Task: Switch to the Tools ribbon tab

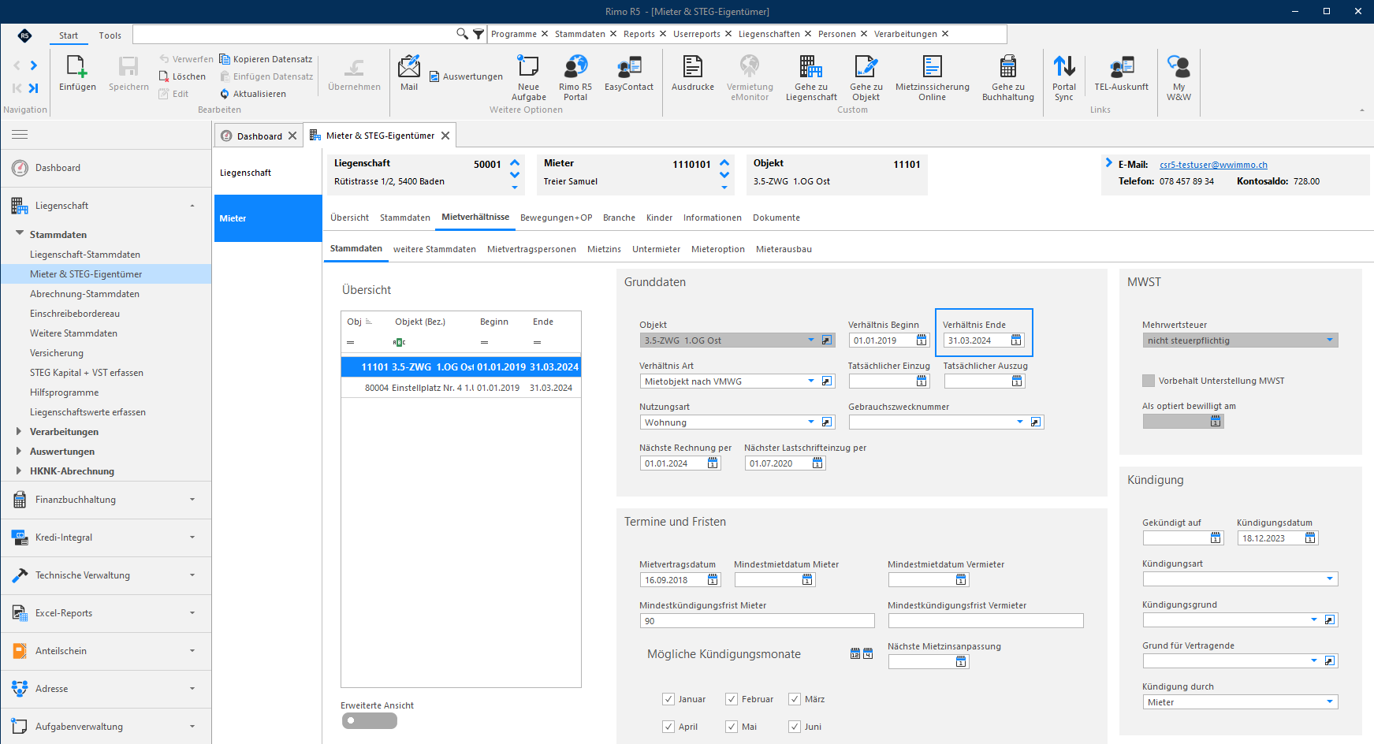Action: (110, 35)
